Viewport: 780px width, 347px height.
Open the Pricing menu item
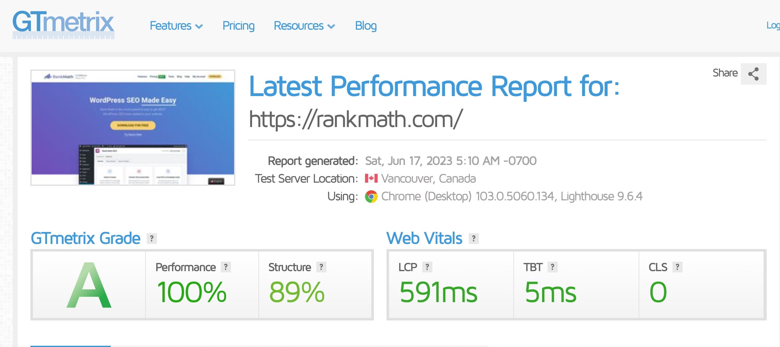(238, 26)
